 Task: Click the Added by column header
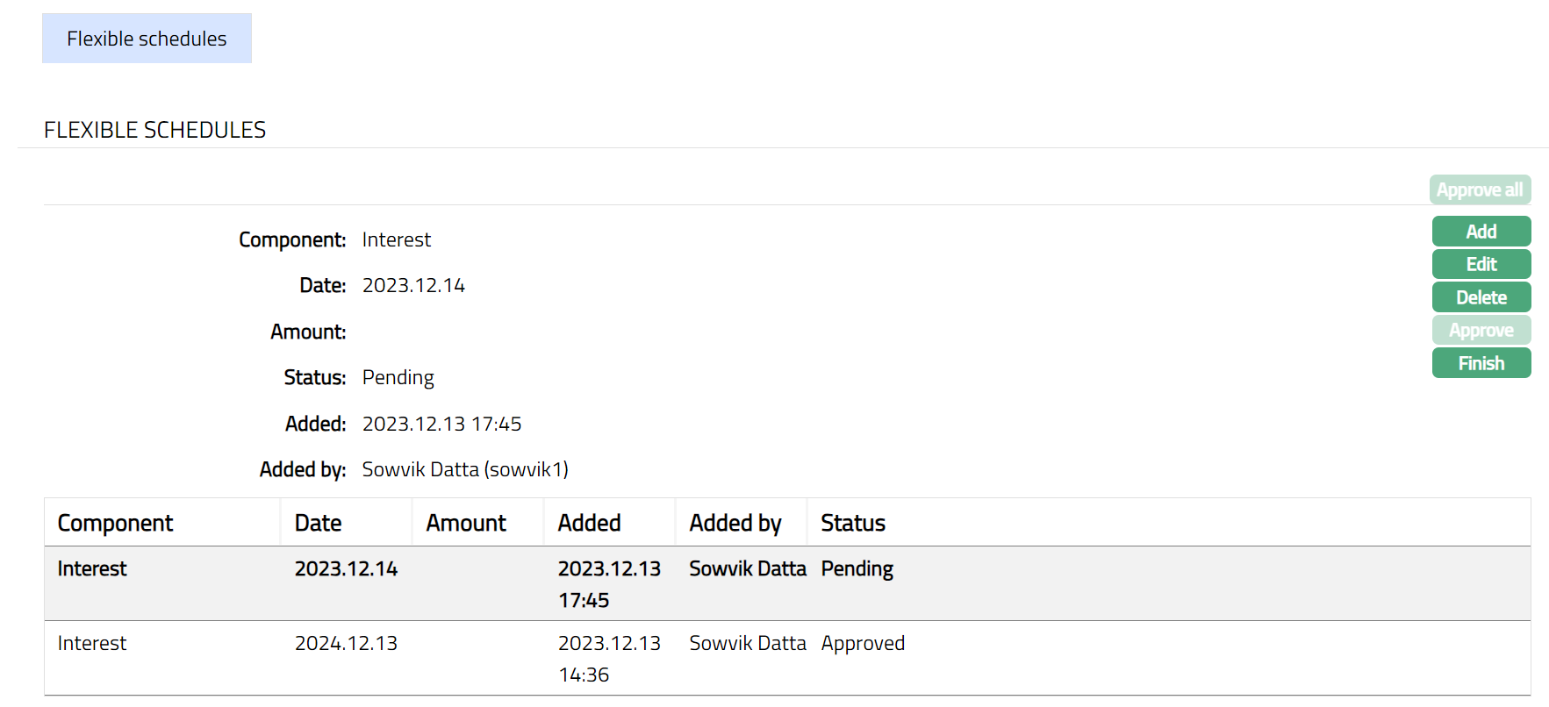735,523
